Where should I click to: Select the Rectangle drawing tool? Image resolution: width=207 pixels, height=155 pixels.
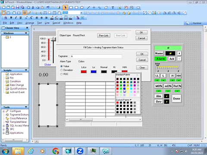[71, 7]
